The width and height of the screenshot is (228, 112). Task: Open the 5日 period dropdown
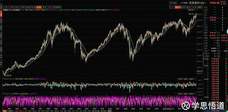pyautogui.click(x=11, y=7)
